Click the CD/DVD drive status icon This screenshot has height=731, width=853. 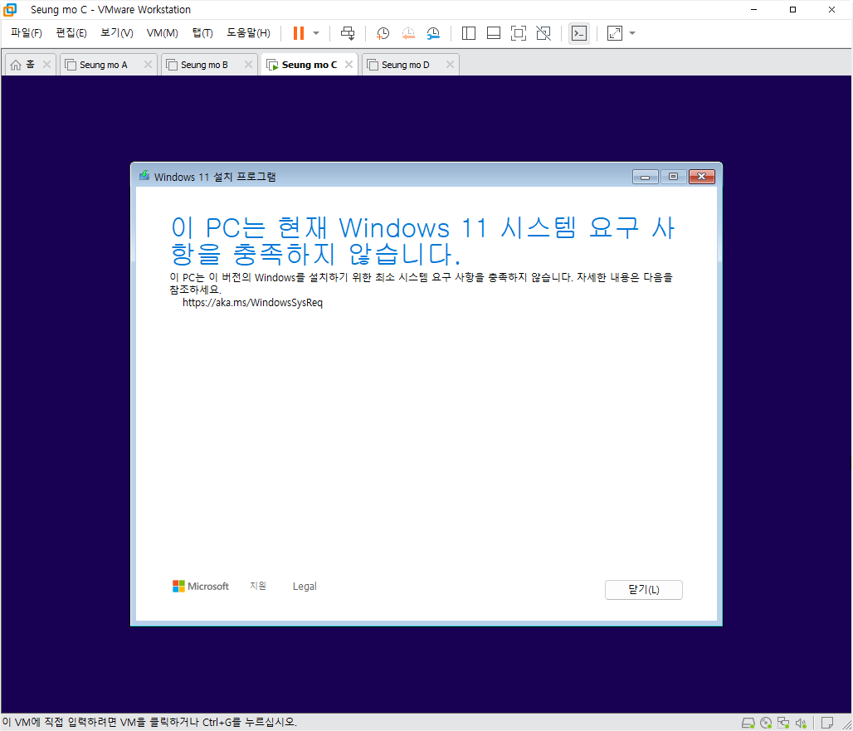[x=766, y=723]
